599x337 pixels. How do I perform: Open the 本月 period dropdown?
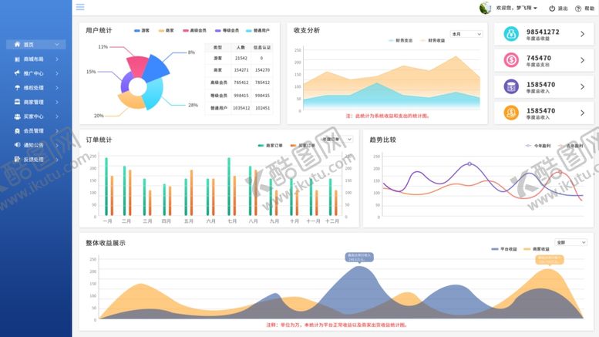[x=466, y=34]
